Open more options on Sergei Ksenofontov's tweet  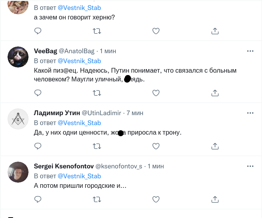(x=250, y=166)
